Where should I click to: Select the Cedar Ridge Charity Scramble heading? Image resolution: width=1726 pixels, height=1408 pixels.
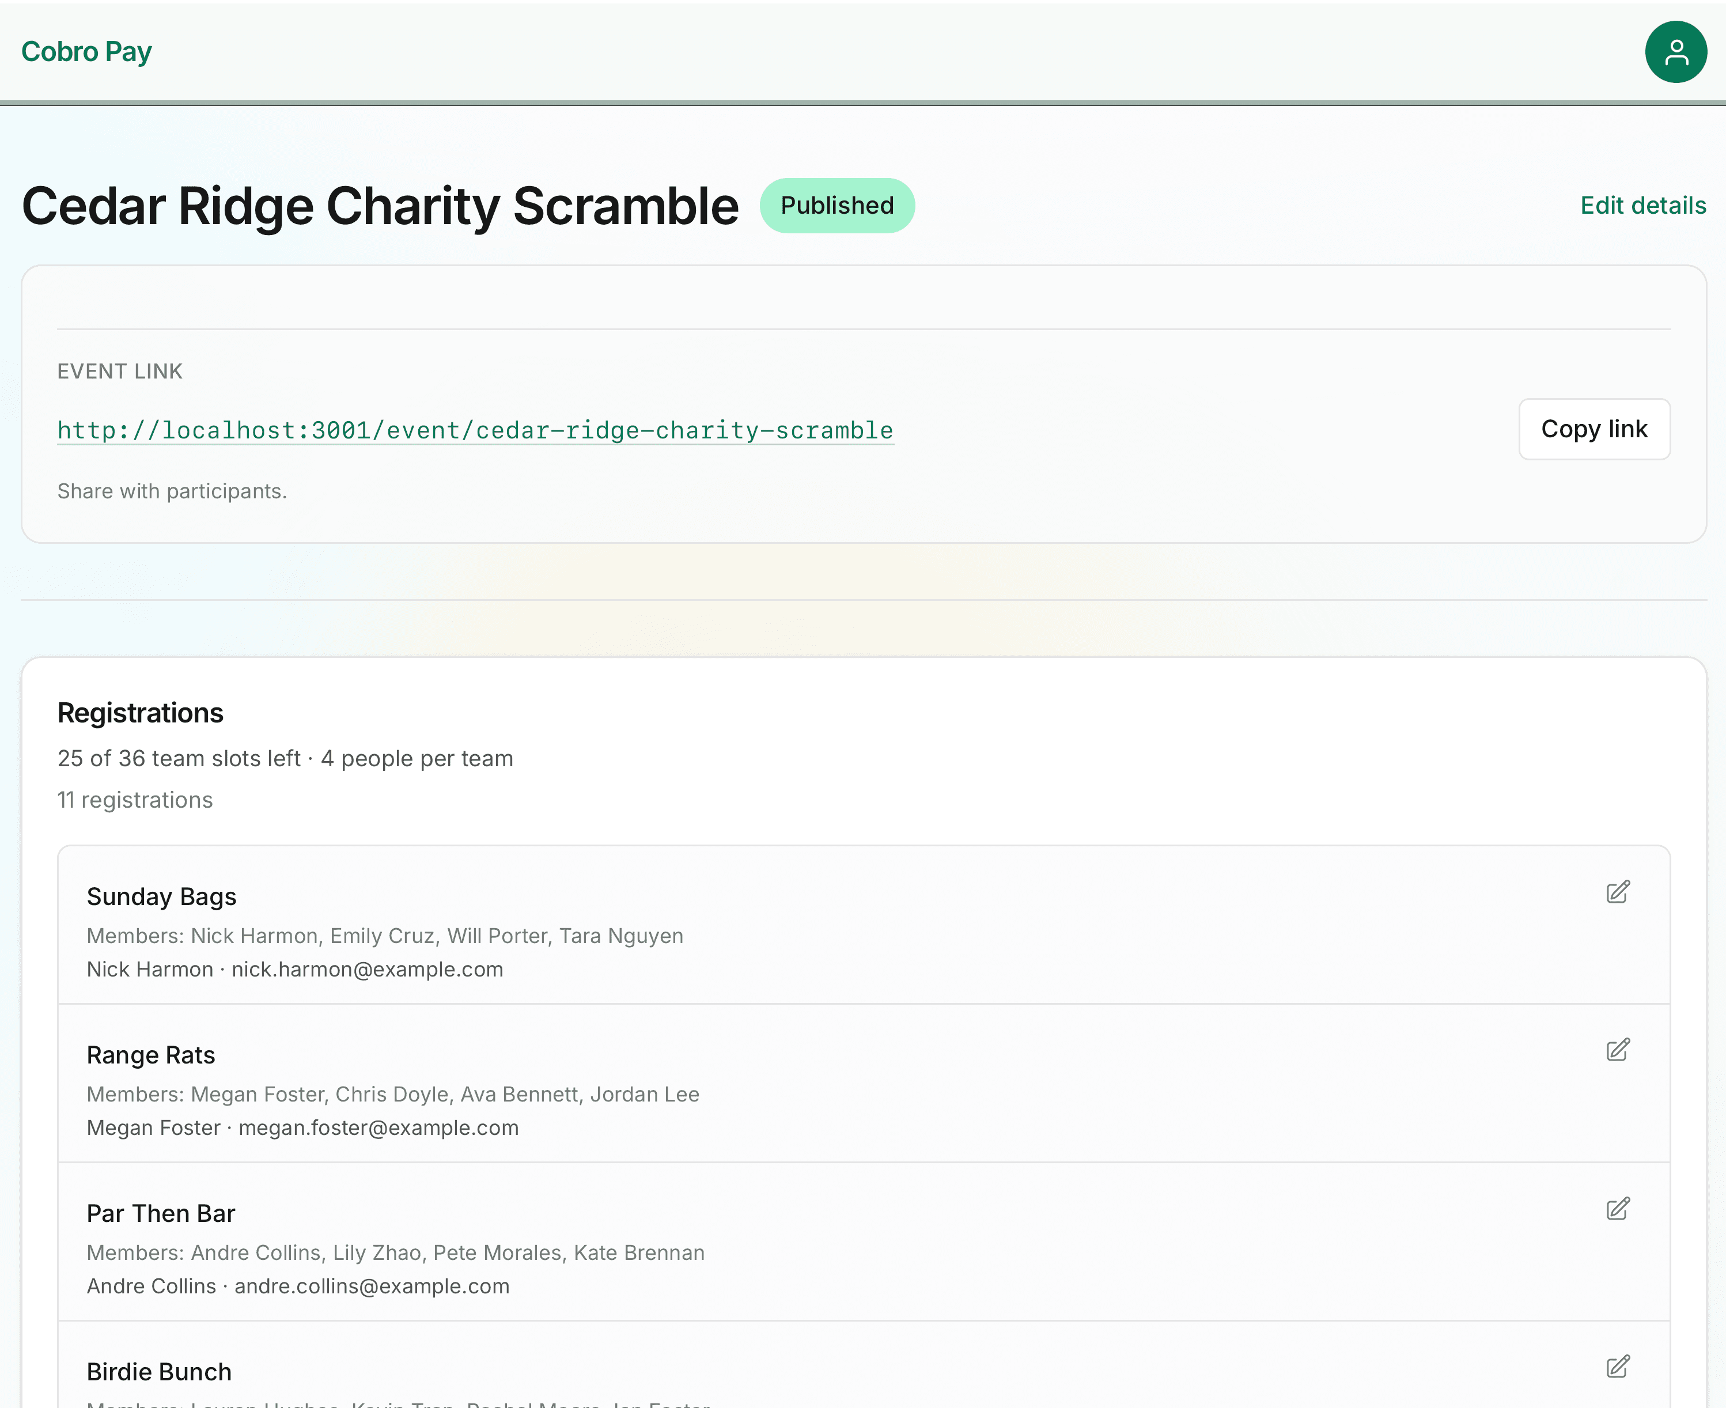click(380, 206)
